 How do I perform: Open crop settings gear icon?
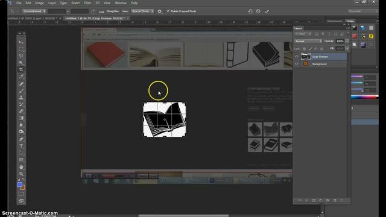[x=159, y=11]
